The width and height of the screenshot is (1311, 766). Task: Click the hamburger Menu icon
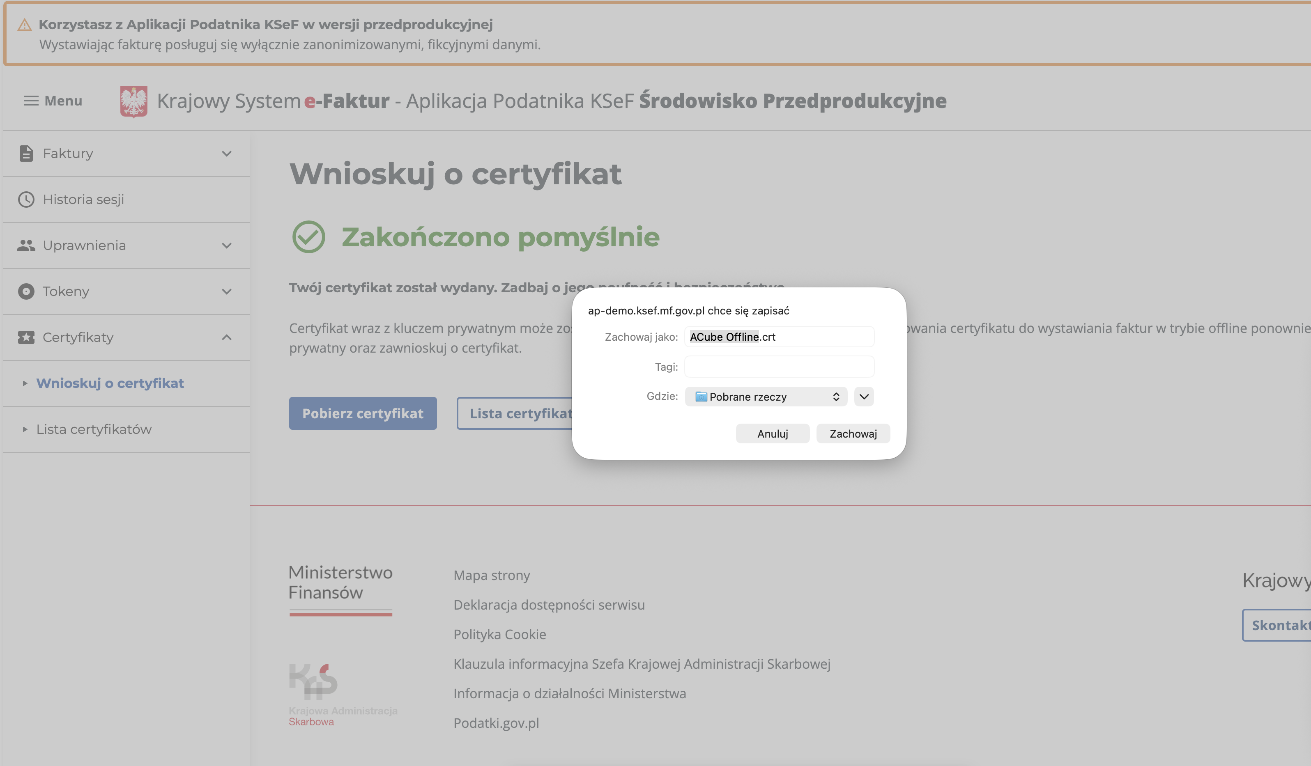[31, 101]
